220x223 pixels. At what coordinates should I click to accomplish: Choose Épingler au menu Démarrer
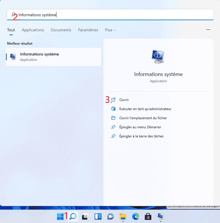tap(140, 127)
